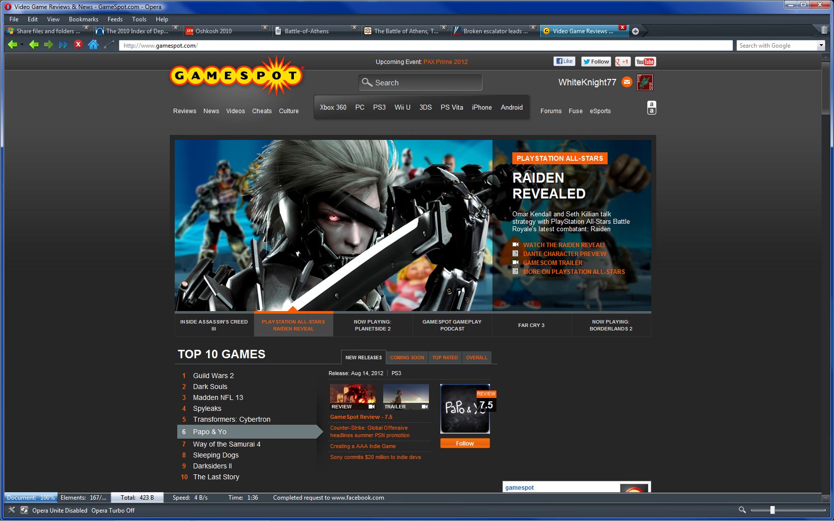Switch to the Share files and folders tab
834x521 pixels.
coord(48,31)
